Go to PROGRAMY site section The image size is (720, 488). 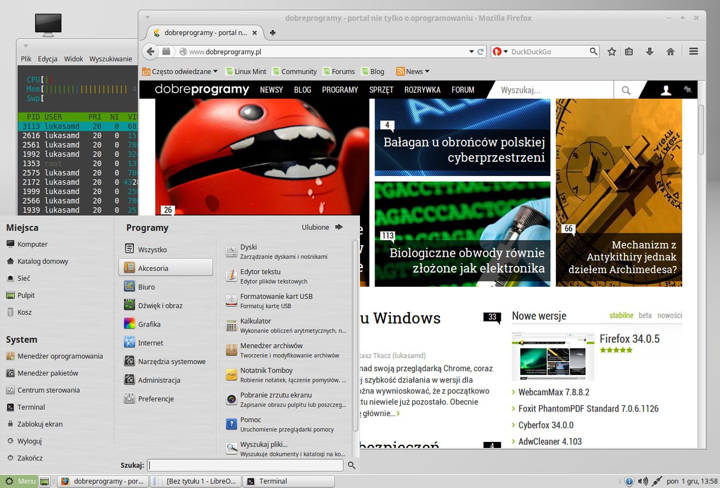click(x=340, y=90)
